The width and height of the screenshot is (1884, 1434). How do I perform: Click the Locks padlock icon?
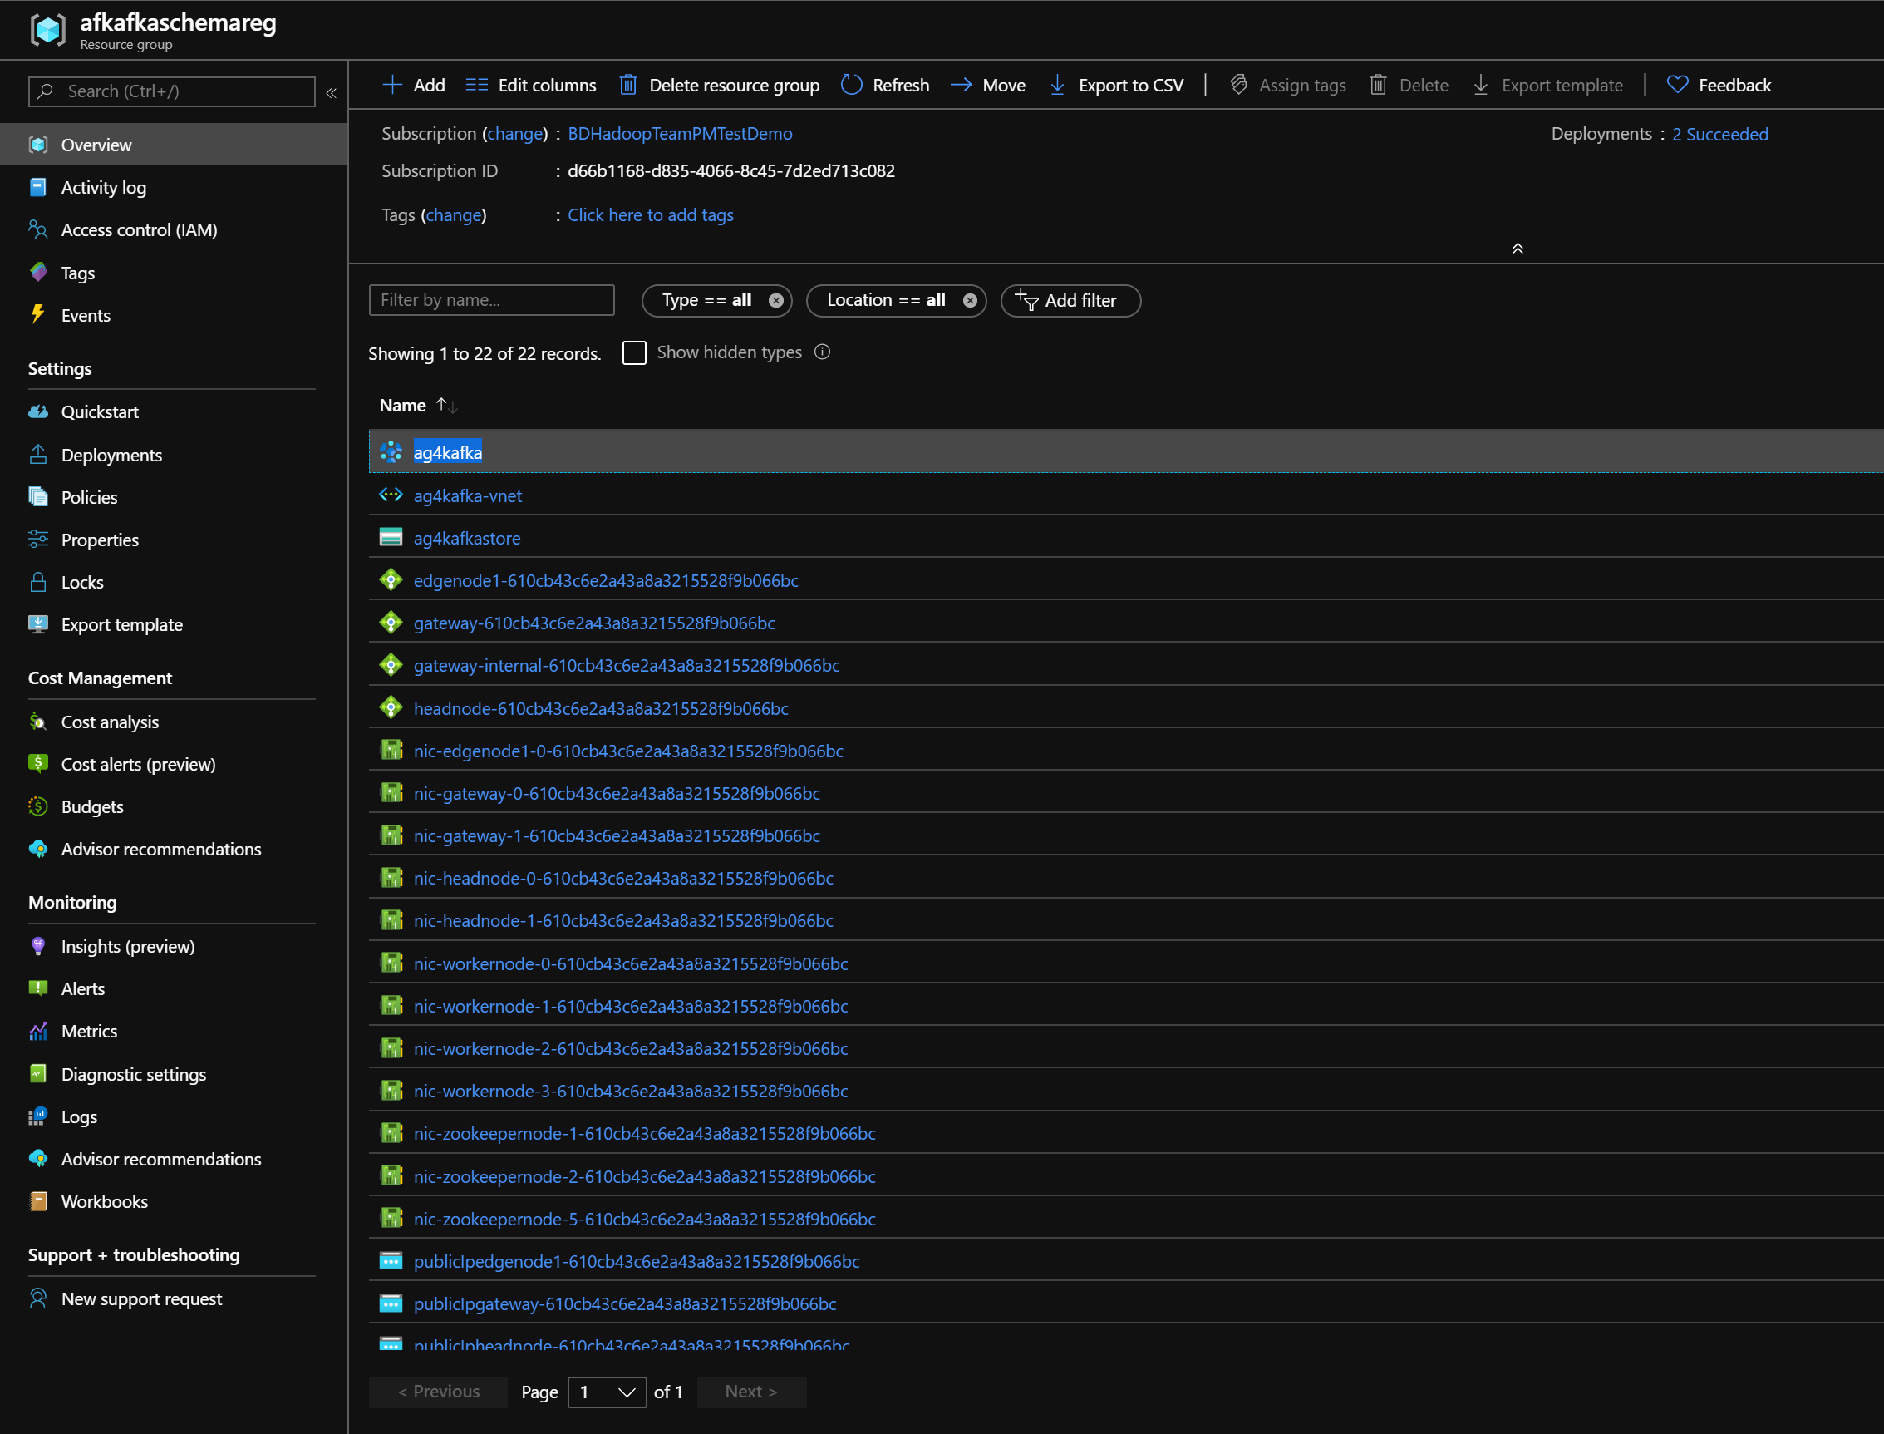point(38,582)
